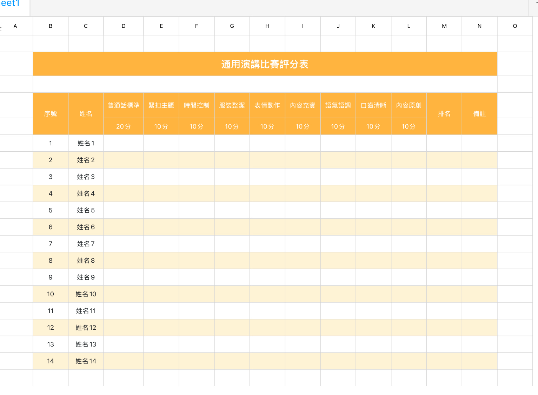
Task: Click the 10分 cell under 口齒清晰
Action: [373, 126]
